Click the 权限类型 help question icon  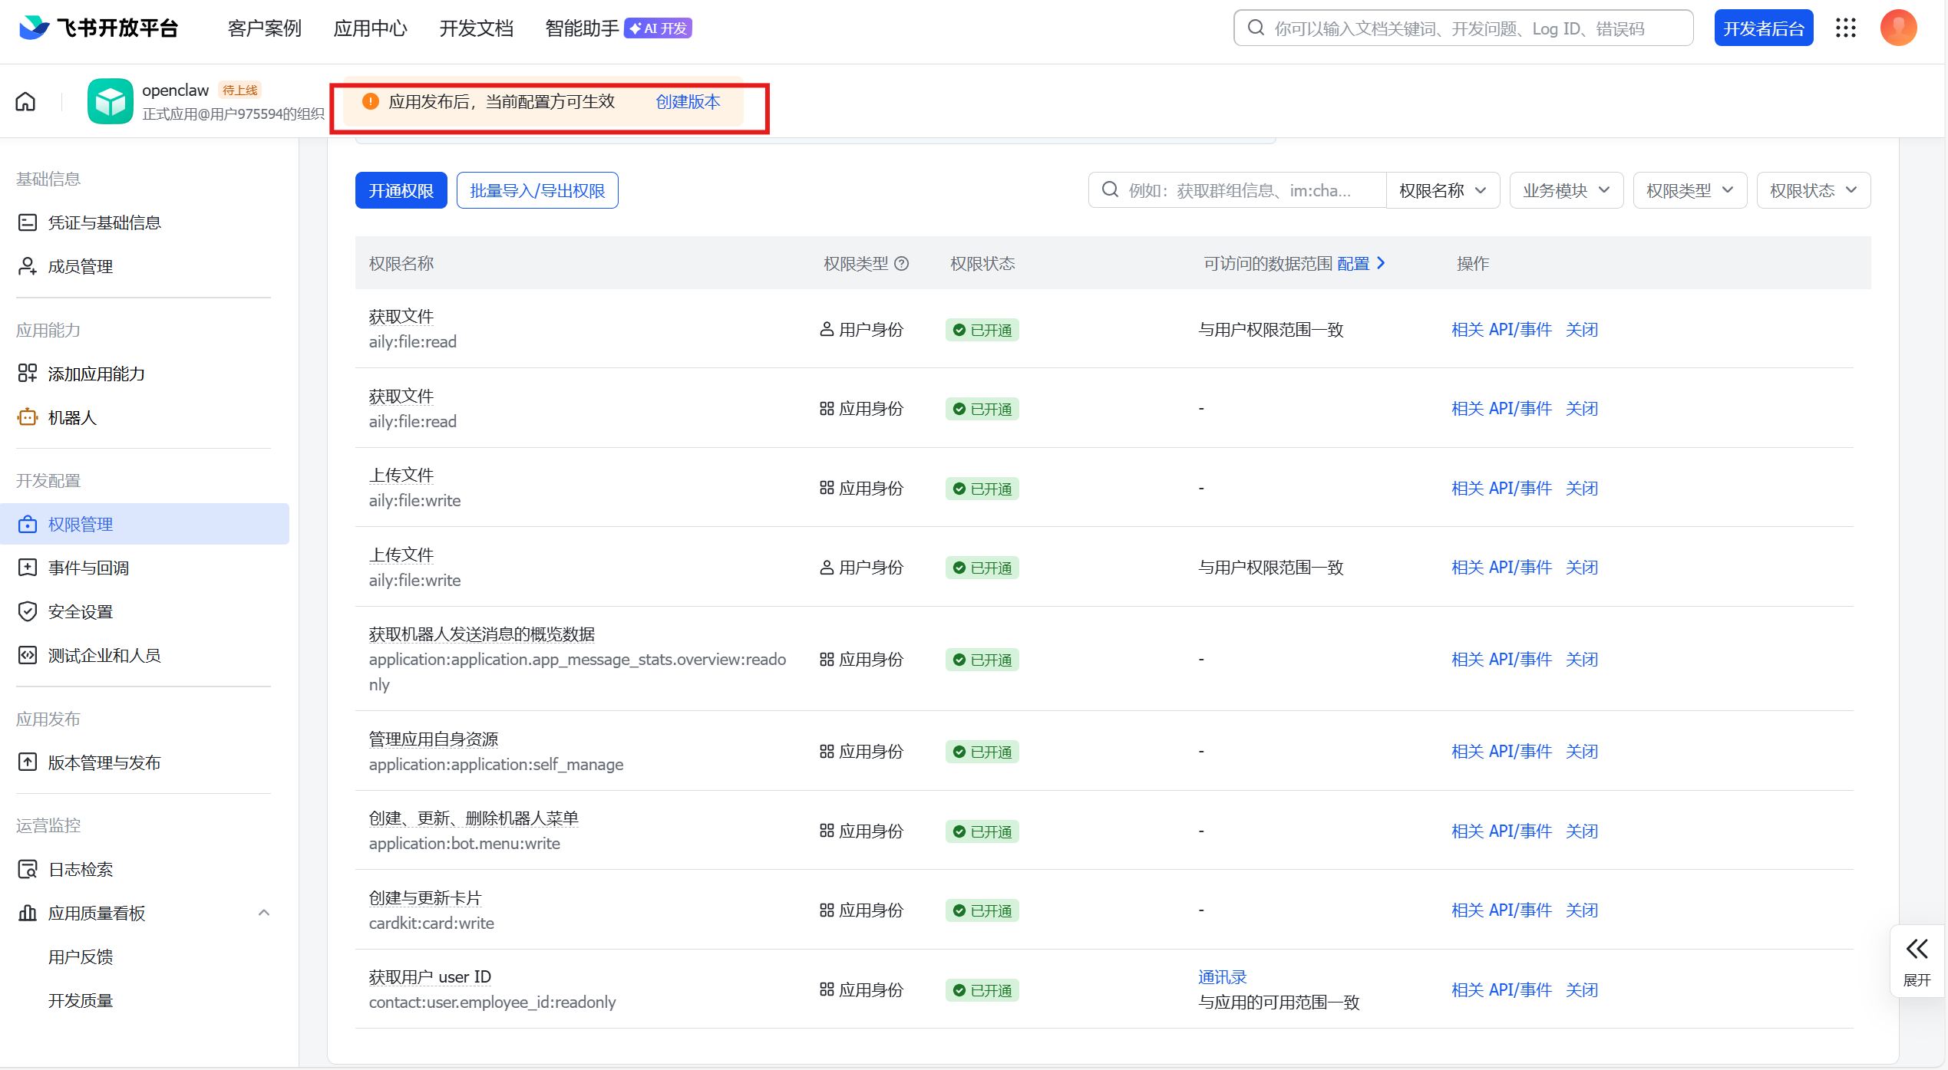pos(903,264)
